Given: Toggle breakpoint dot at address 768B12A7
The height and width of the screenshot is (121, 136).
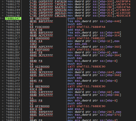Looking at the screenshot, I should (3, 19).
